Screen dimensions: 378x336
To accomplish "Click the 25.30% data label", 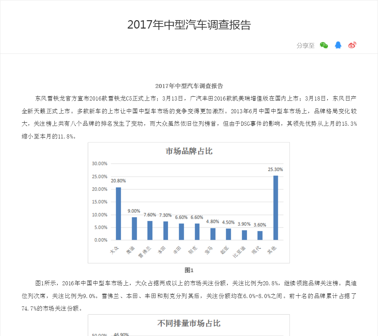I will [275, 169].
